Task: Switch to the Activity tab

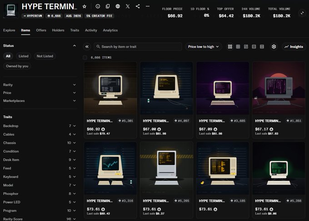Action: pyautogui.click(x=91, y=30)
